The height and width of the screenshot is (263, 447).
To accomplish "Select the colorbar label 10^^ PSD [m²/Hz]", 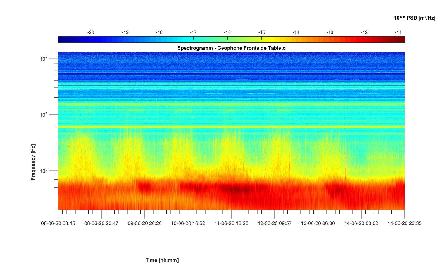I will click(x=415, y=18).
